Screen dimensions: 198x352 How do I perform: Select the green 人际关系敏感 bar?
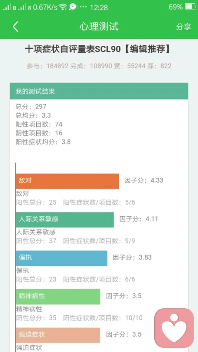pyautogui.click(x=65, y=220)
